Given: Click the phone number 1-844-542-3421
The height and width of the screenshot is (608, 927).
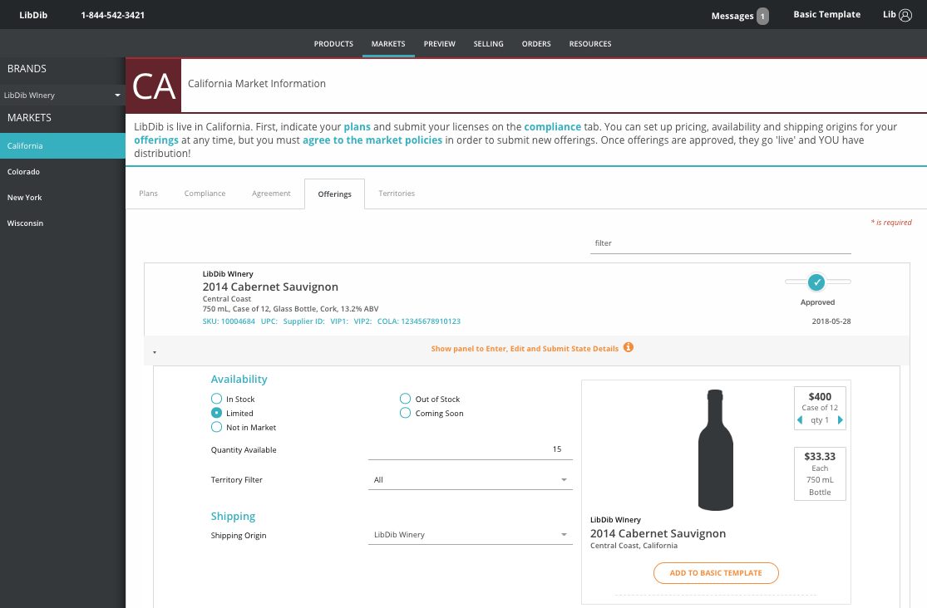Looking at the screenshot, I should (x=113, y=15).
